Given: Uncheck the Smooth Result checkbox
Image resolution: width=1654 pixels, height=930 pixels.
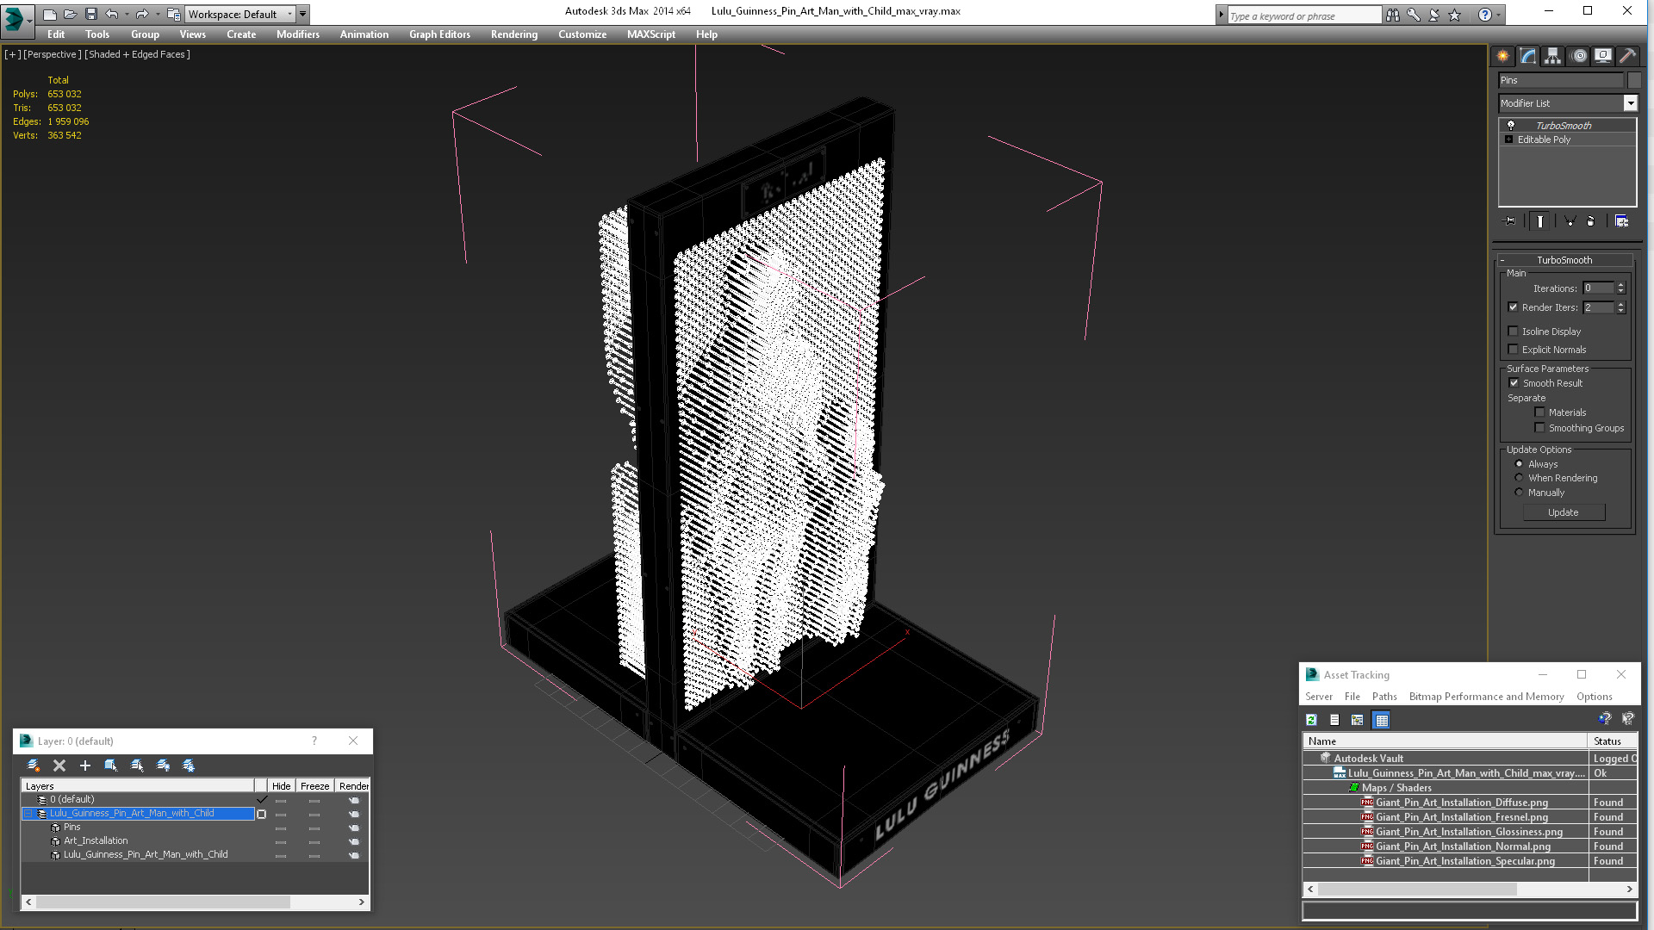Looking at the screenshot, I should click(x=1514, y=383).
